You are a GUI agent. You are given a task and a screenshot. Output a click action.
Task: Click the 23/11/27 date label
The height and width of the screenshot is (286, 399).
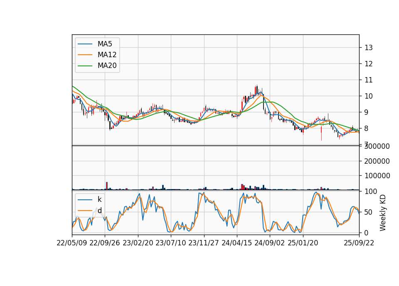pos(204,243)
